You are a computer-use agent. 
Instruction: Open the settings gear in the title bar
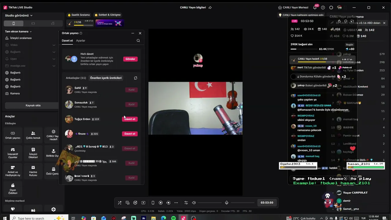(331, 8)
